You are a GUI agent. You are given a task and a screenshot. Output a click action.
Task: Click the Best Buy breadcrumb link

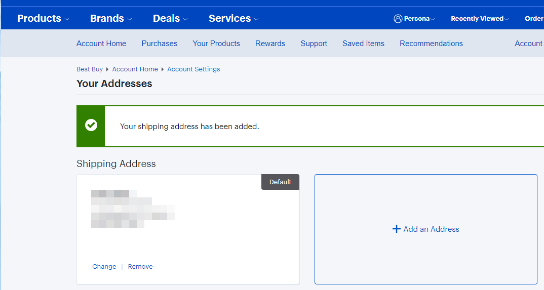click(90, 69)
